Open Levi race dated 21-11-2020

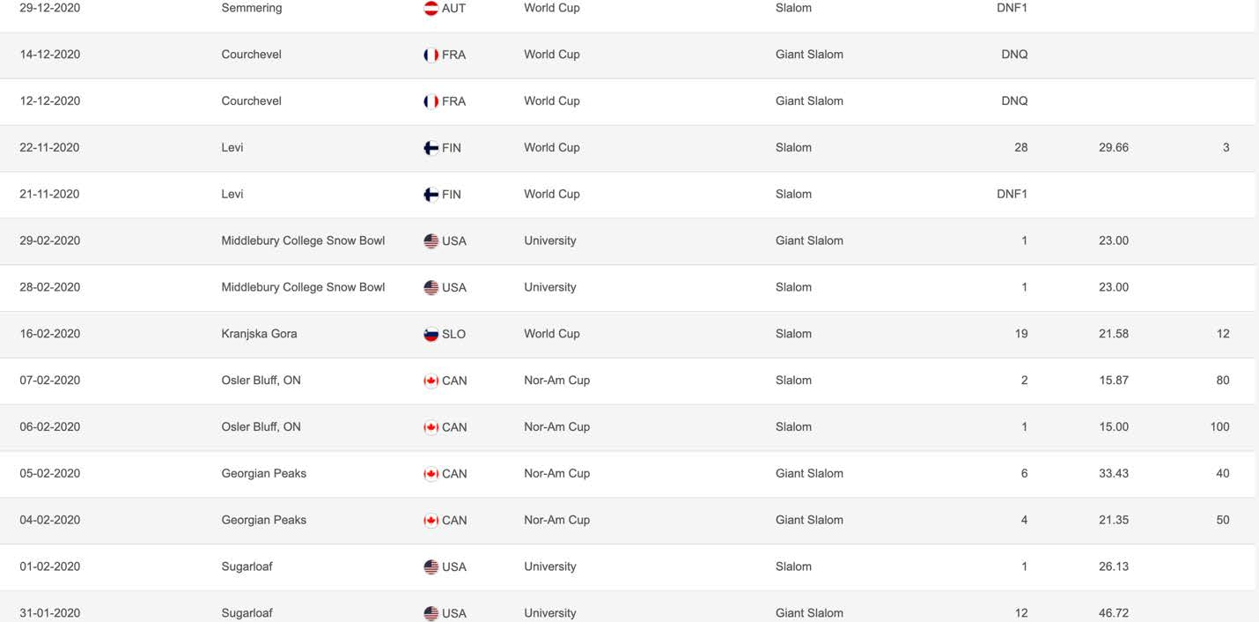pyautogui.click(x=628, y=195)
